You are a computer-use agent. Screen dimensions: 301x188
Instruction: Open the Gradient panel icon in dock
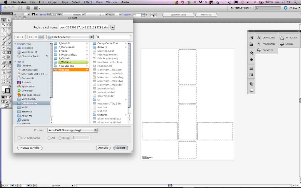[x=251, y=75]
